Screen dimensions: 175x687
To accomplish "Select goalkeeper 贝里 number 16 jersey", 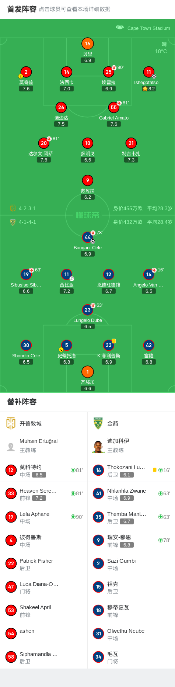I will [88, 44].
